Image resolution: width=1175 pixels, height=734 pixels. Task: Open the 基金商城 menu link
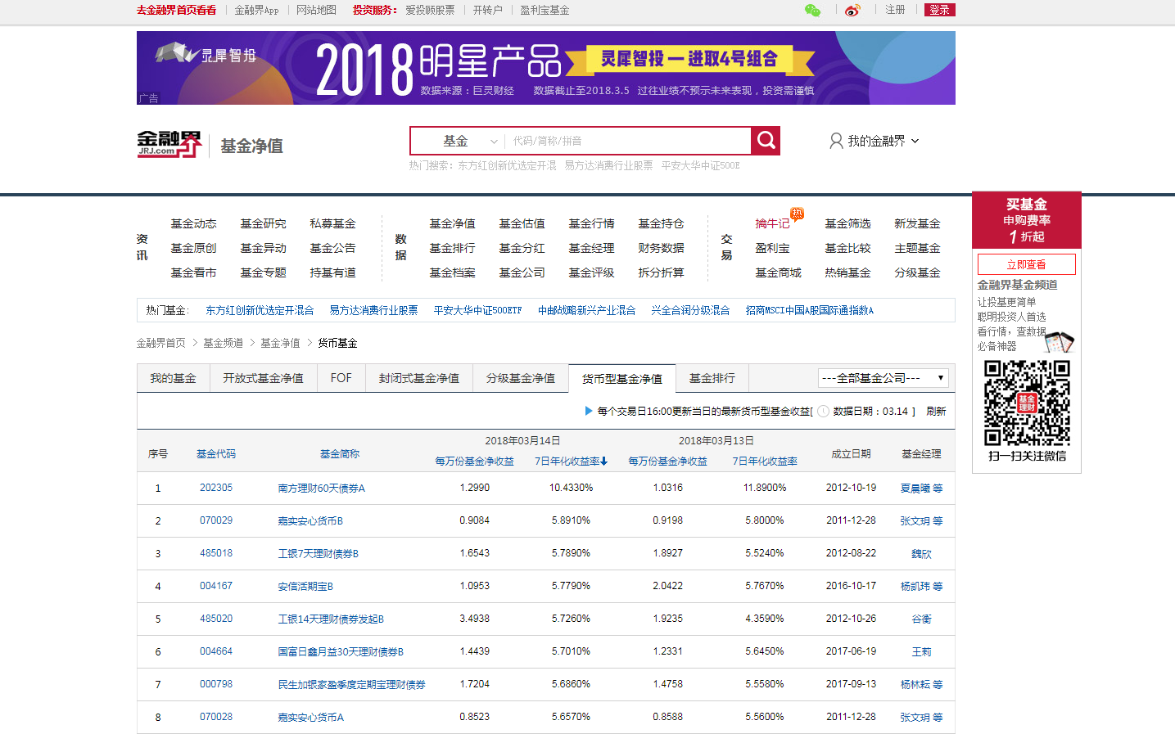click(x=778, y=272)
